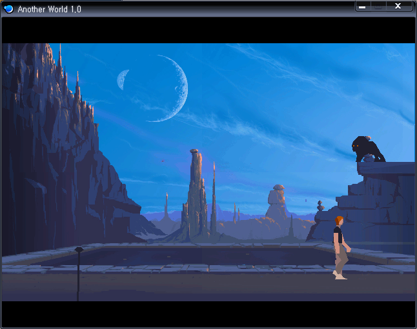
Task: Click the disabled maximize button
Action: [378, 6]
